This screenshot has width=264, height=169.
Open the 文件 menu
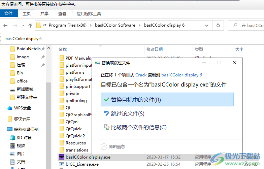(9, 13)
